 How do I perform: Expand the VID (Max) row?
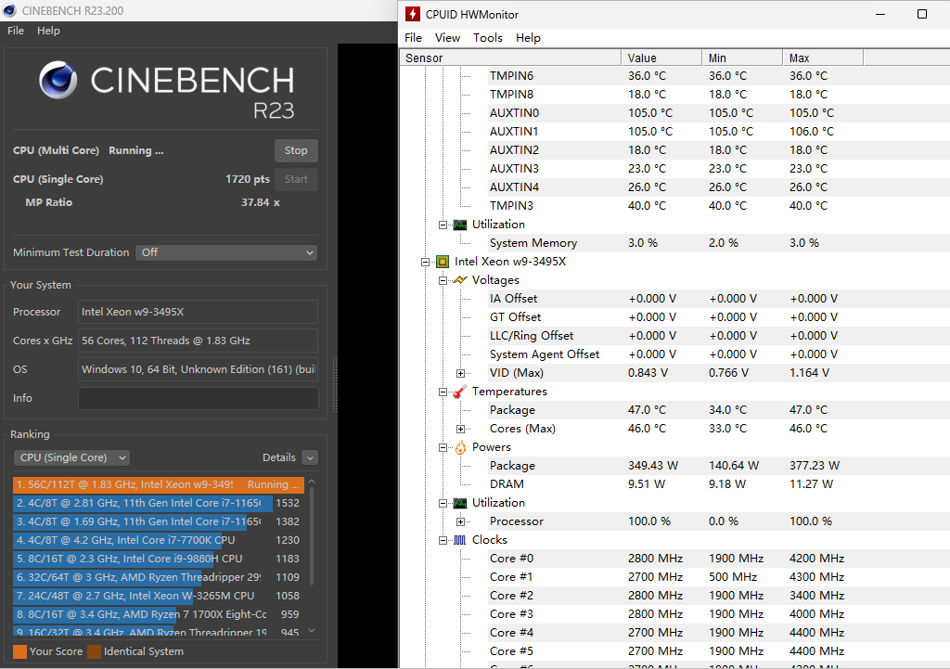click(460, 373)
